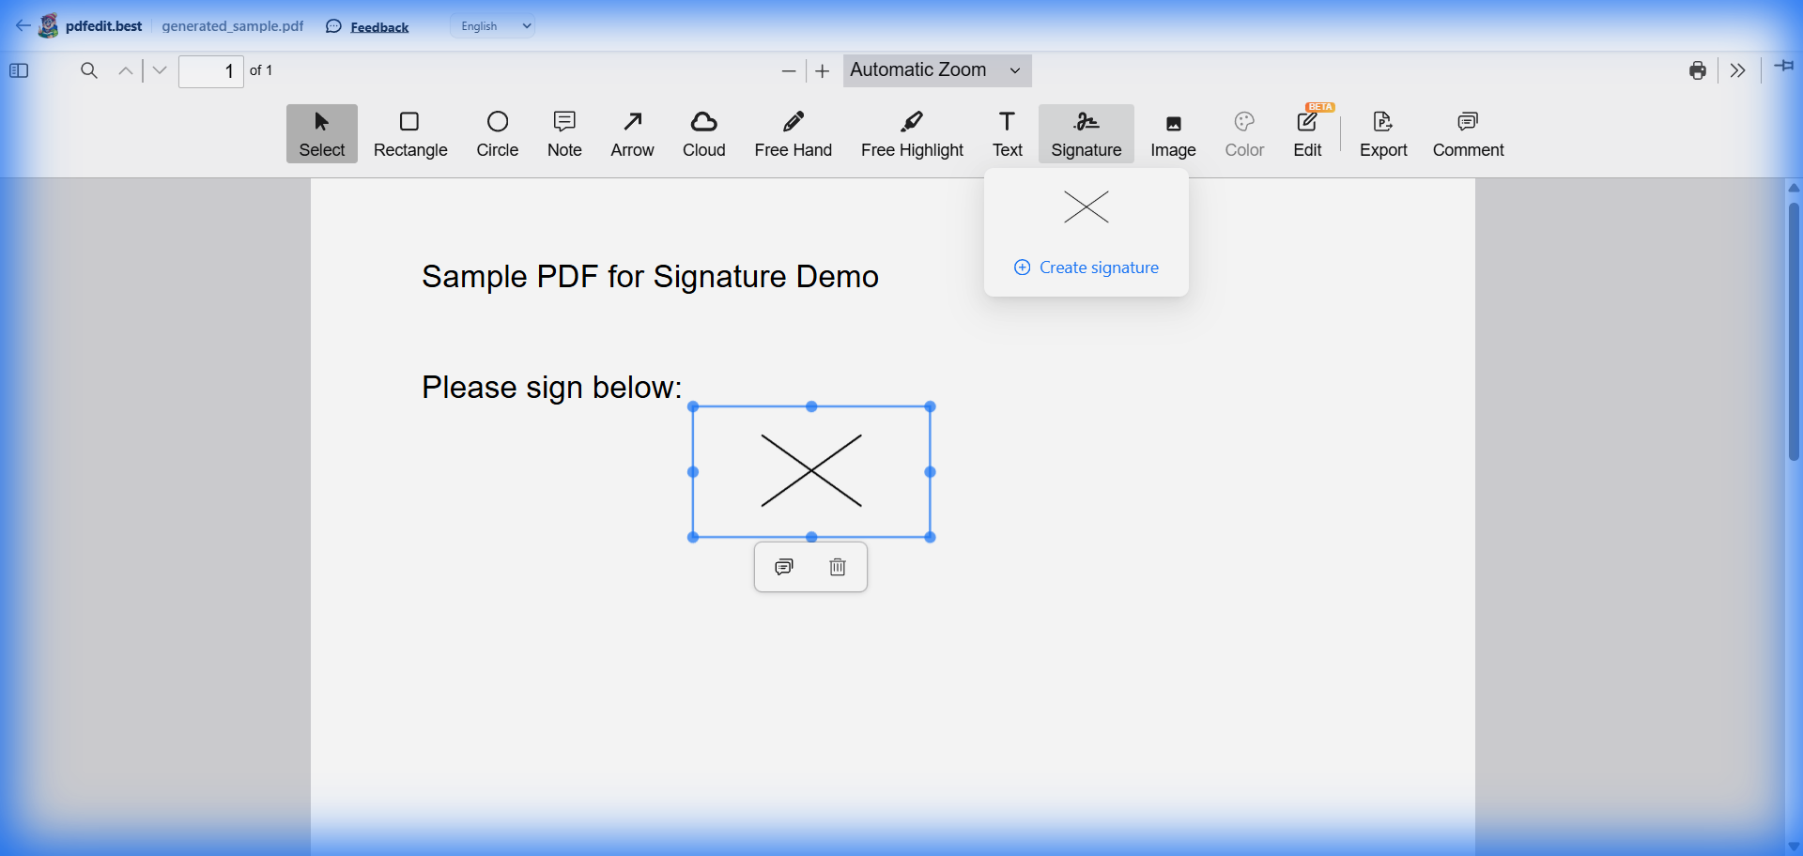1803x856 pixels.
Task: Select the Rectangle annotation tool
Action: [410, 133]
